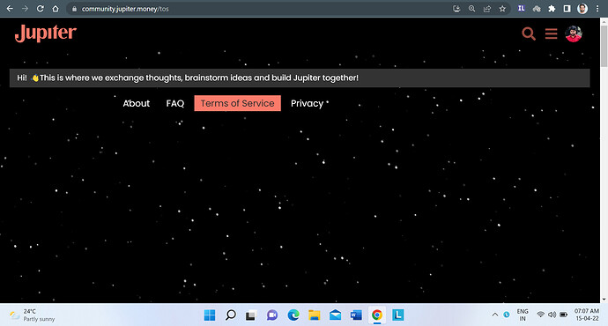Launch the Teams Chat app

tap(272, 315)
